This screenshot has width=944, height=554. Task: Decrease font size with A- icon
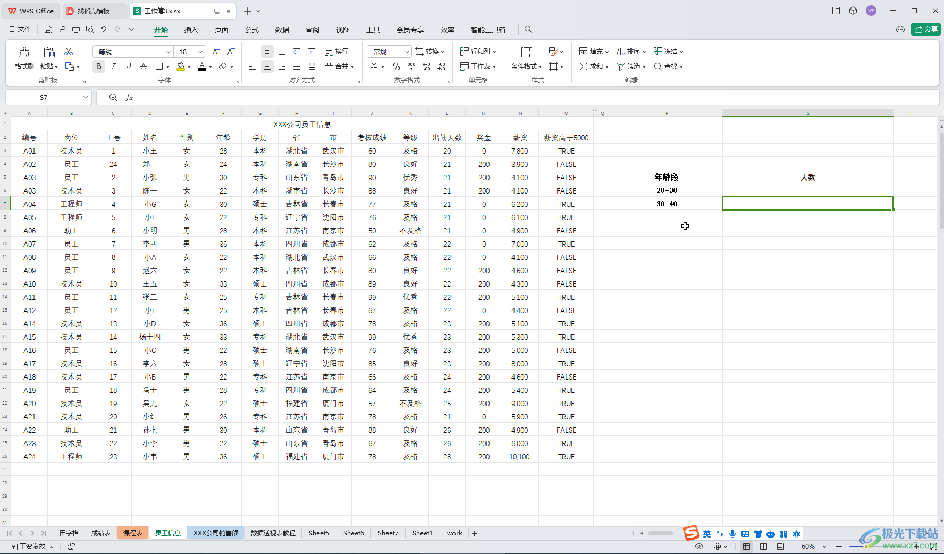point(231,52)
